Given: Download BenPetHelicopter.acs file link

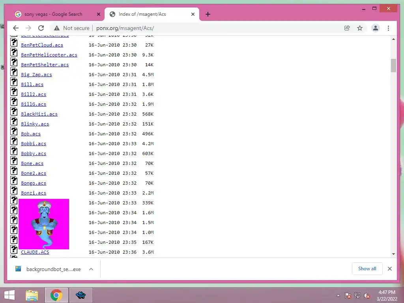Looking at the screenshot, I should [49, 54].
